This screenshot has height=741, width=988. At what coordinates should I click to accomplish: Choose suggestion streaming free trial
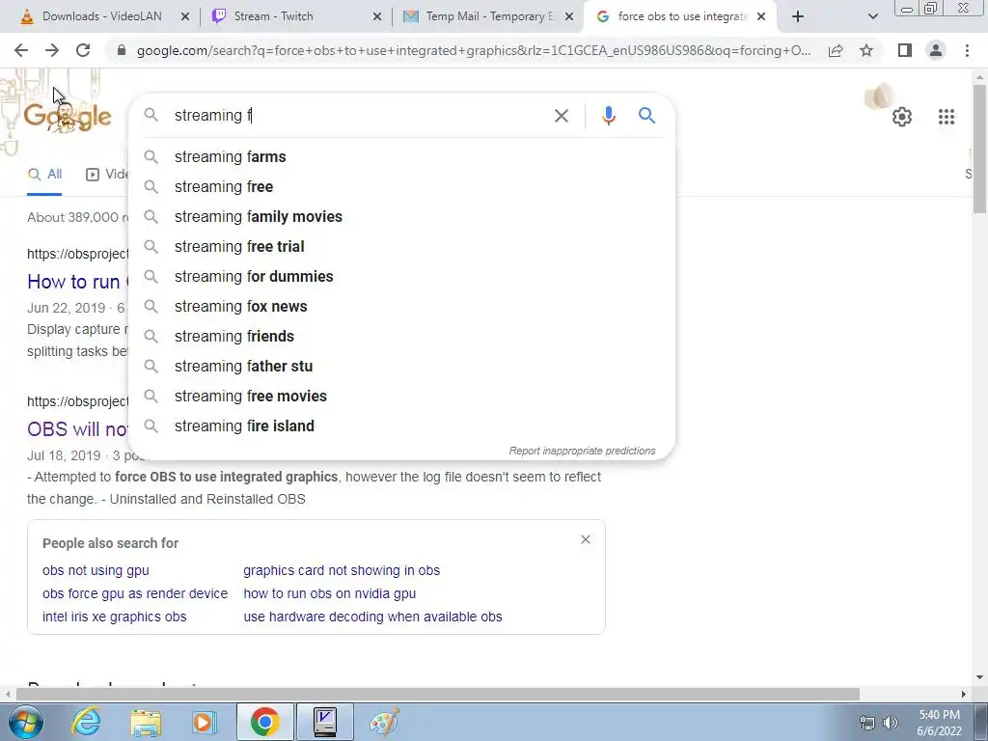[402, 246]
